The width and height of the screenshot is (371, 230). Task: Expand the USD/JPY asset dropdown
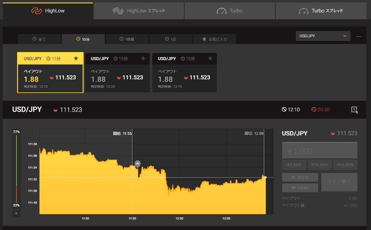pyautogui.click(x=323, y=36)
